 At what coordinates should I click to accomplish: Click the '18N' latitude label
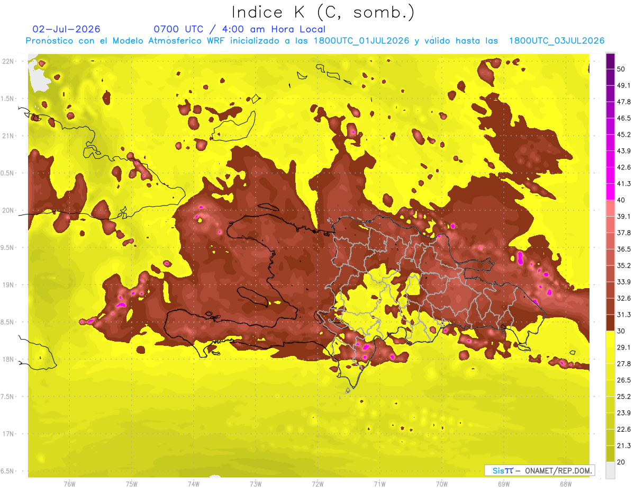click(x=8, y=359)
